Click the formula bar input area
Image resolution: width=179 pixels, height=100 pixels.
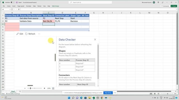pos(98,9)
